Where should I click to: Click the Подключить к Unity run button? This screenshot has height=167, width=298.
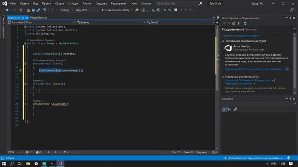(x=116, y=10)
